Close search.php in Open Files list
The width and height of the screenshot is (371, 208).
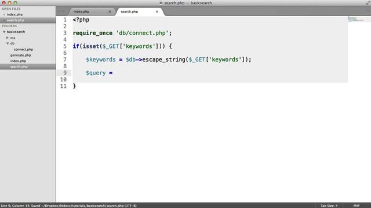coord(4,20)
